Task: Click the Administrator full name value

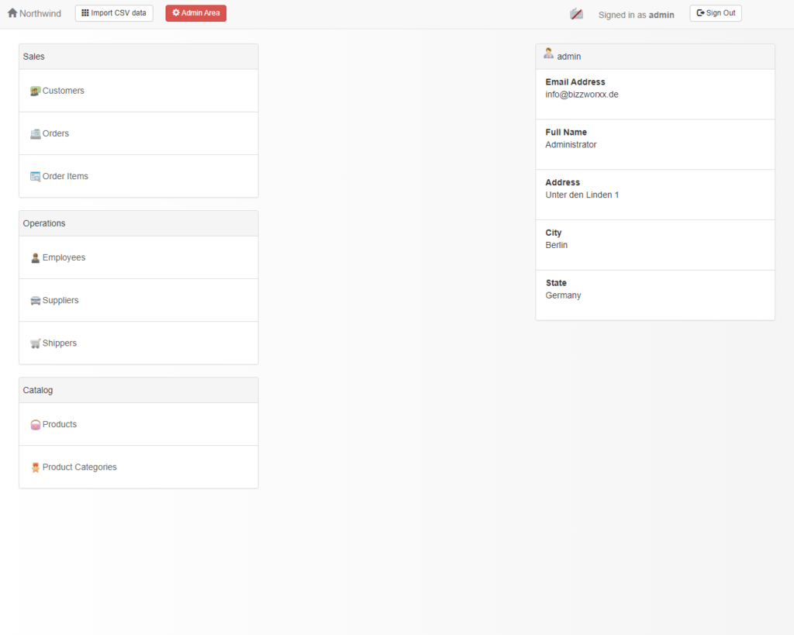Action: [x=571, y=145]
